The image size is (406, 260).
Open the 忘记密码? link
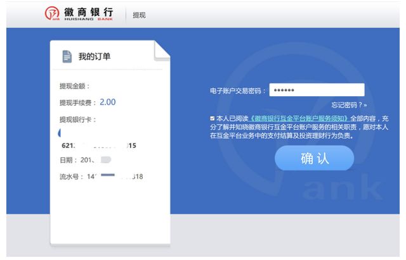pyautogui.click(x=349, y=105)
